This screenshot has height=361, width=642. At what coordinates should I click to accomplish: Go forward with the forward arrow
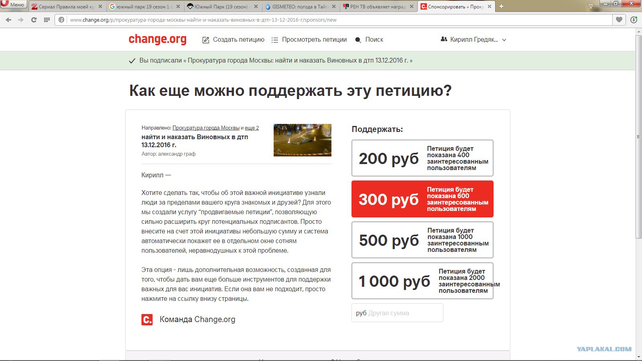click(21, 20)
